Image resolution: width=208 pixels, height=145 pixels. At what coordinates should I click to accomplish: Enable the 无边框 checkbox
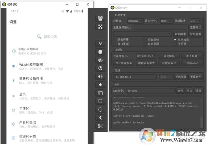[175, 44]
